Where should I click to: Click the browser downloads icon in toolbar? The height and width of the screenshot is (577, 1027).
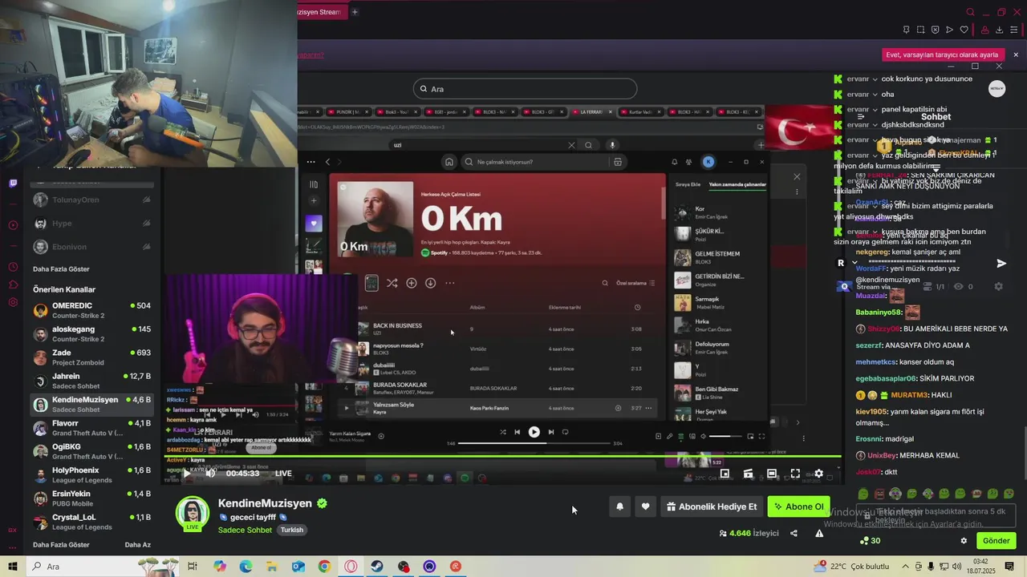coord(1000,30)
